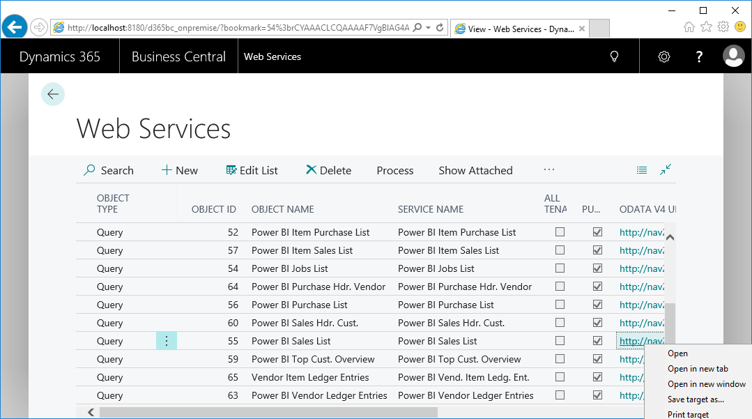Screen dimensions: 752x419
Task: Toggle All Tenants for Power BI Item Purchase List
Action: [x=560, y=232]
